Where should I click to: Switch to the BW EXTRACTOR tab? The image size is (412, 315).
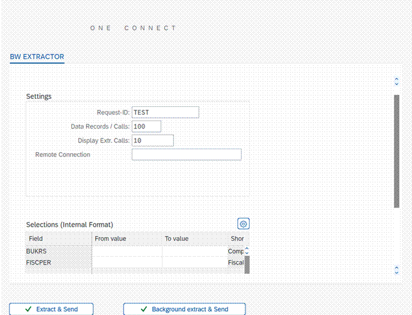[x=37, y=57]
